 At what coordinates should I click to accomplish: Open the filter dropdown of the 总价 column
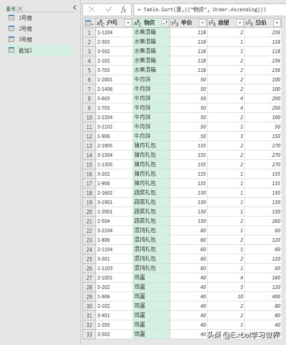[277, 22]
